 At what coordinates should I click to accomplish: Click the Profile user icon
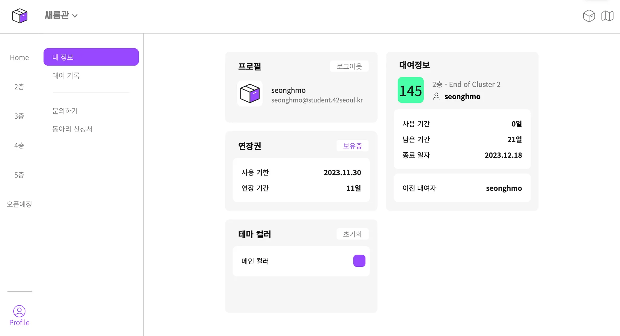[19, 311]
